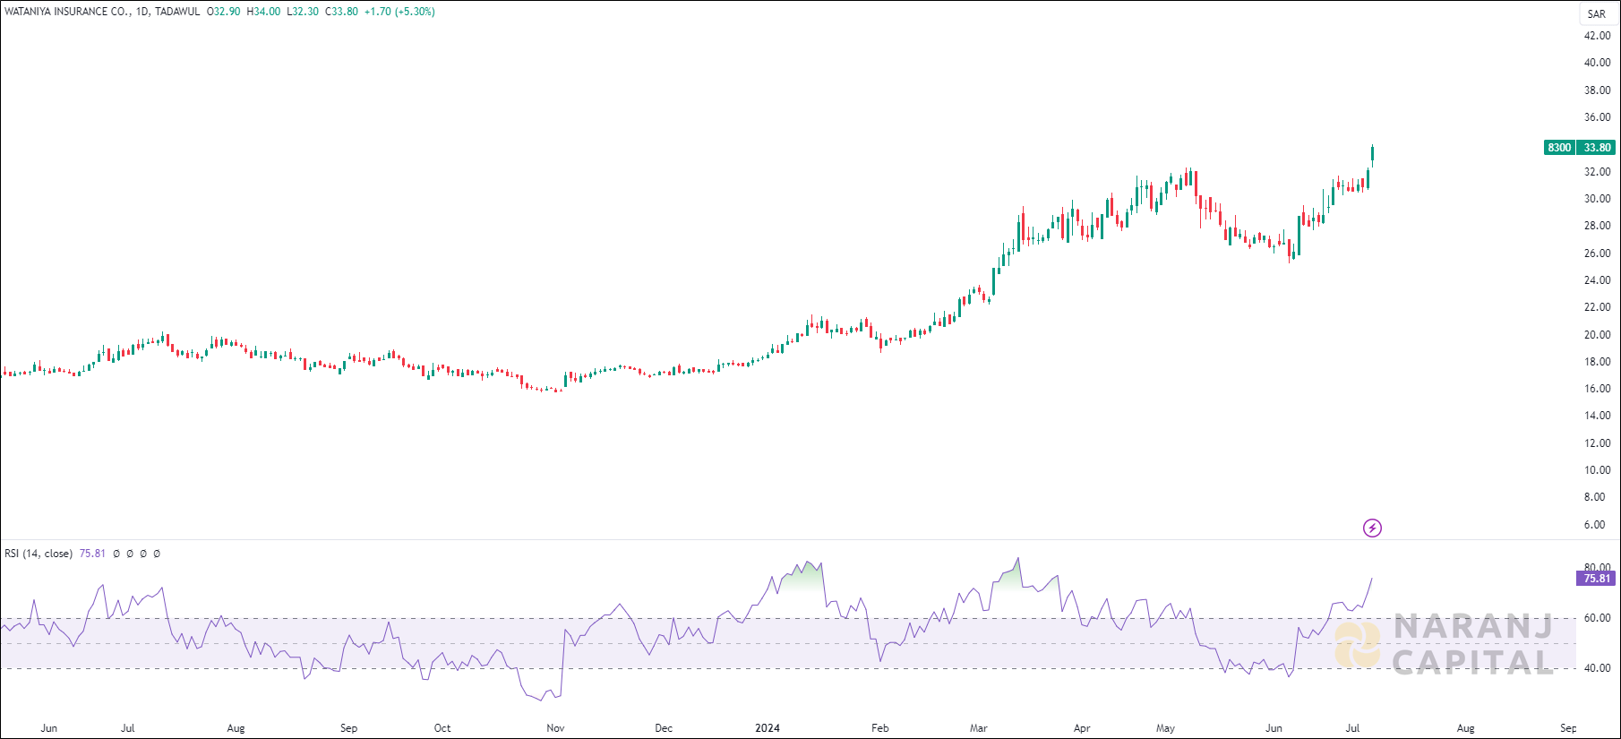Click the Feb time axis label
The image size is (1621, 739).
point(880,728)
